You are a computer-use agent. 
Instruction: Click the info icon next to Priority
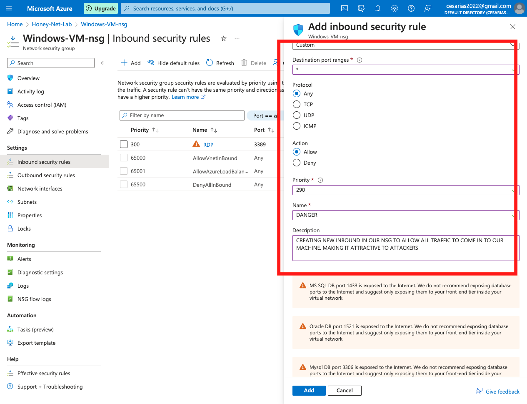[x=320, y=180]
